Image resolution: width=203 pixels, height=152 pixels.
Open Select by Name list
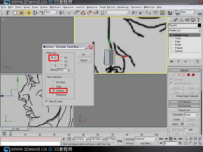(8, 13)
